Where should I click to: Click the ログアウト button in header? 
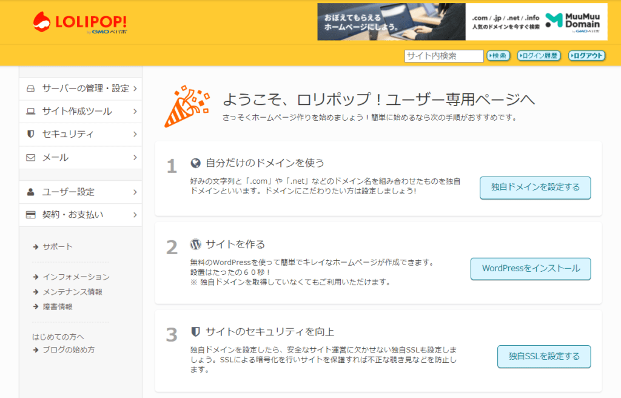[x=586, y=56]
